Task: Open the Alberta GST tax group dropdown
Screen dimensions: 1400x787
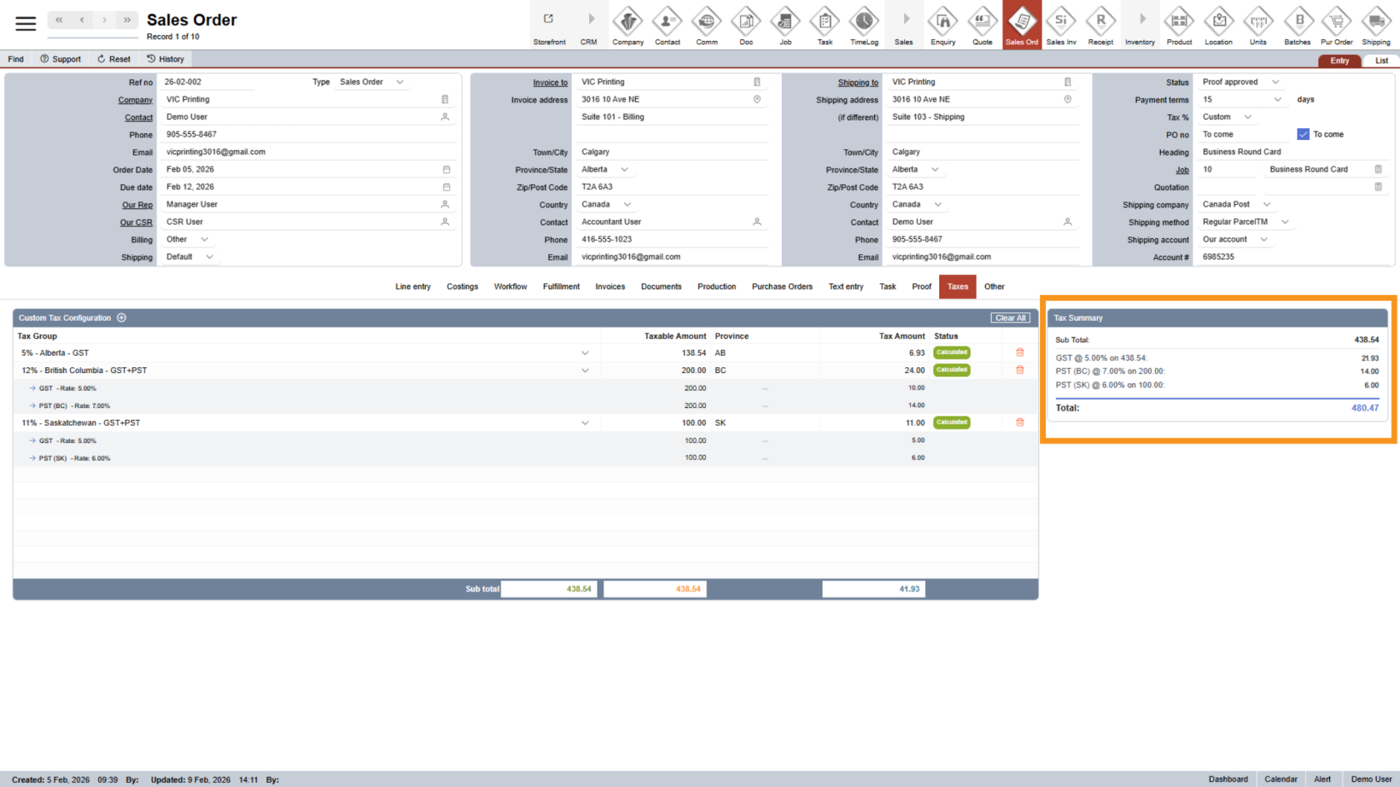Action: [x=584, y=353]
